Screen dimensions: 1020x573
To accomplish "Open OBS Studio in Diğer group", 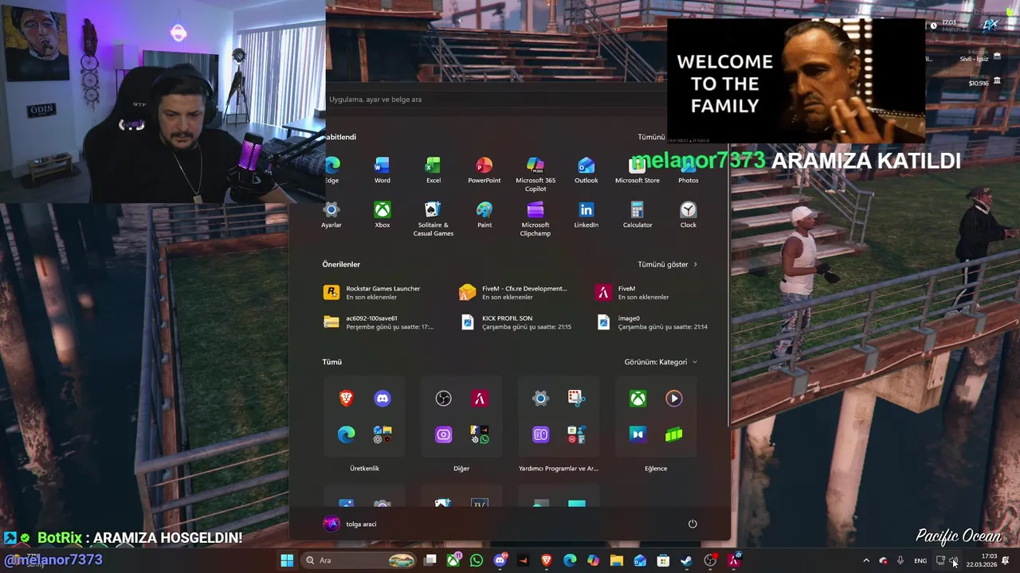I will (444, 399).
